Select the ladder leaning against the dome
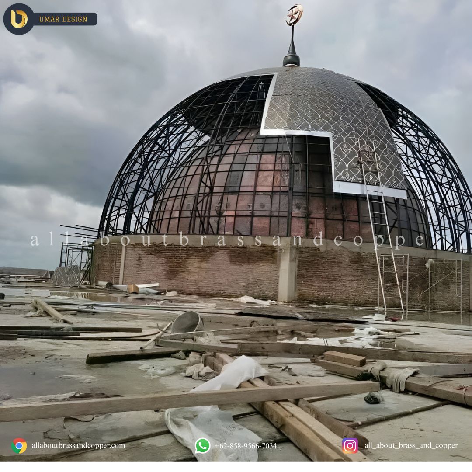This screenshot has height=472, width=472. 382,232
